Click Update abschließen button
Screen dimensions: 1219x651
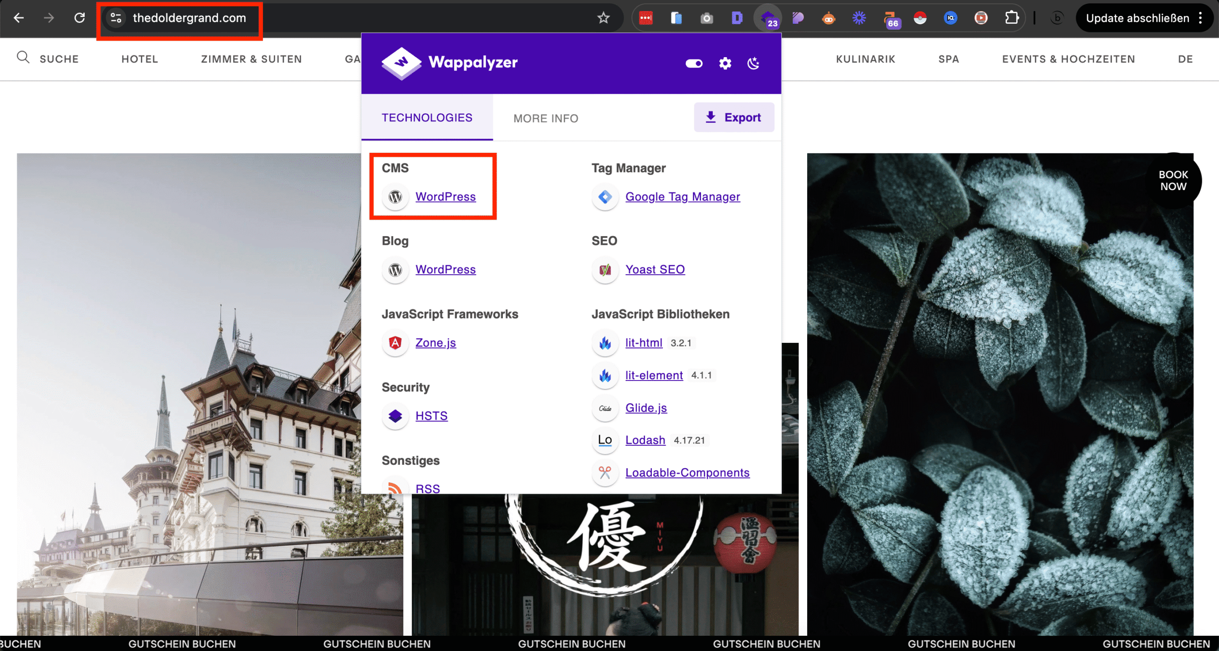click(x=1137, y=18)
